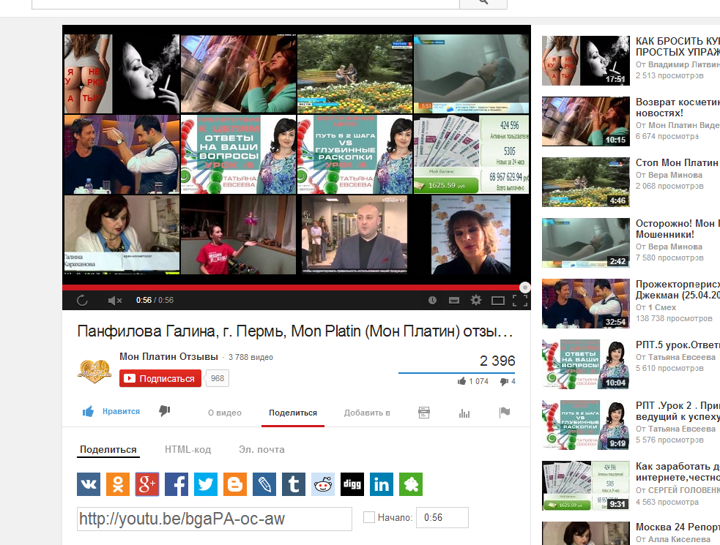Screen dimensions: 720x545
Task: Unmute the video player volume
Action: [114, 300]
